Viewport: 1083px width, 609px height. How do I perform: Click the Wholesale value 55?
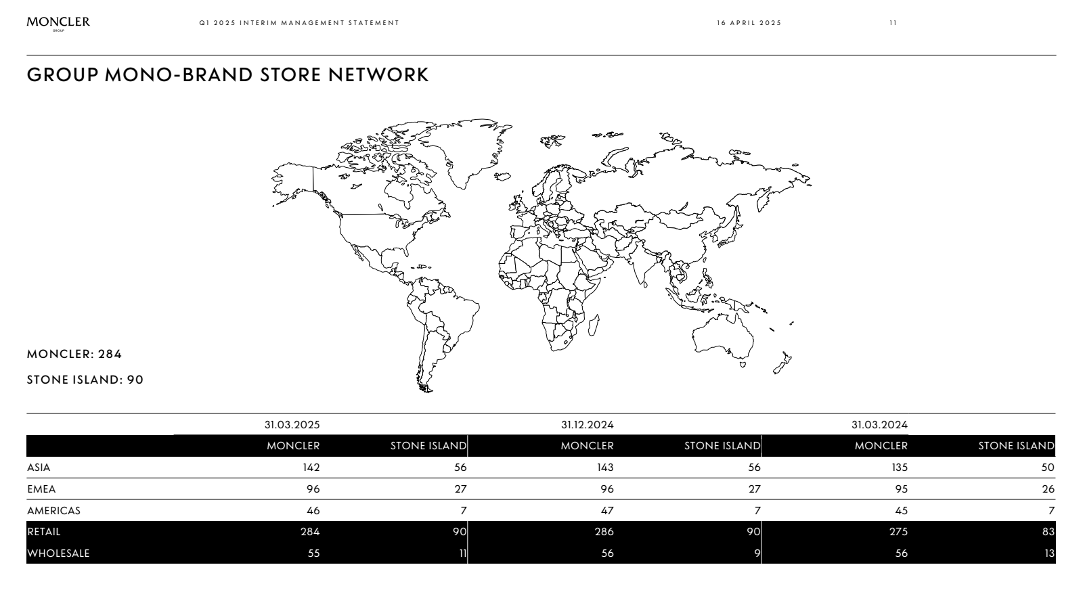(313, 554)
